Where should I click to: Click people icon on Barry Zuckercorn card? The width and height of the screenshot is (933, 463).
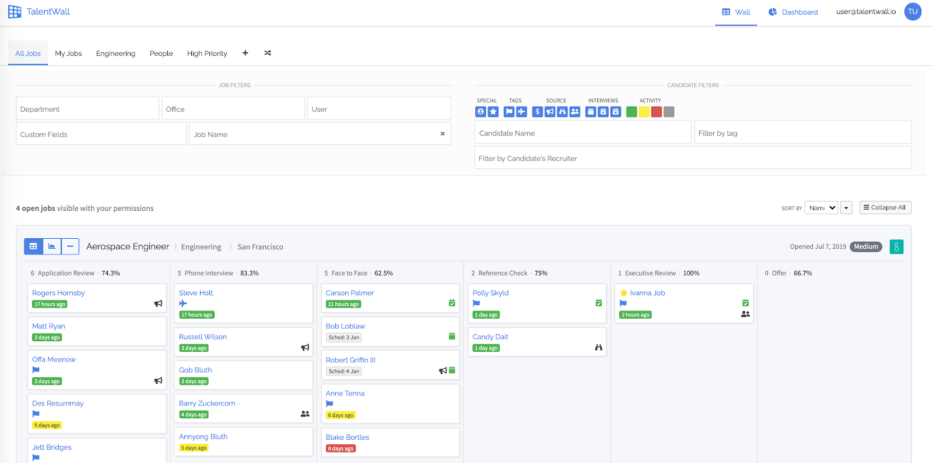[x=305, y=414]
